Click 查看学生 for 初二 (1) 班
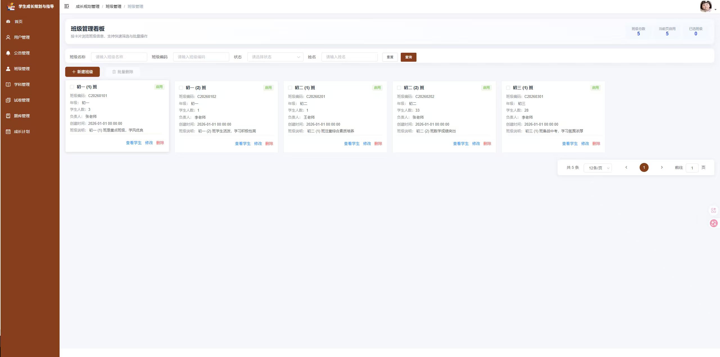The width and height of the screenshot is (720, 357). tap(352, 144)
